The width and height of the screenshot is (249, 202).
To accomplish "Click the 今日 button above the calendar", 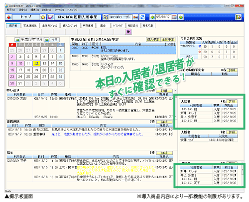I will tap(54, 40).
